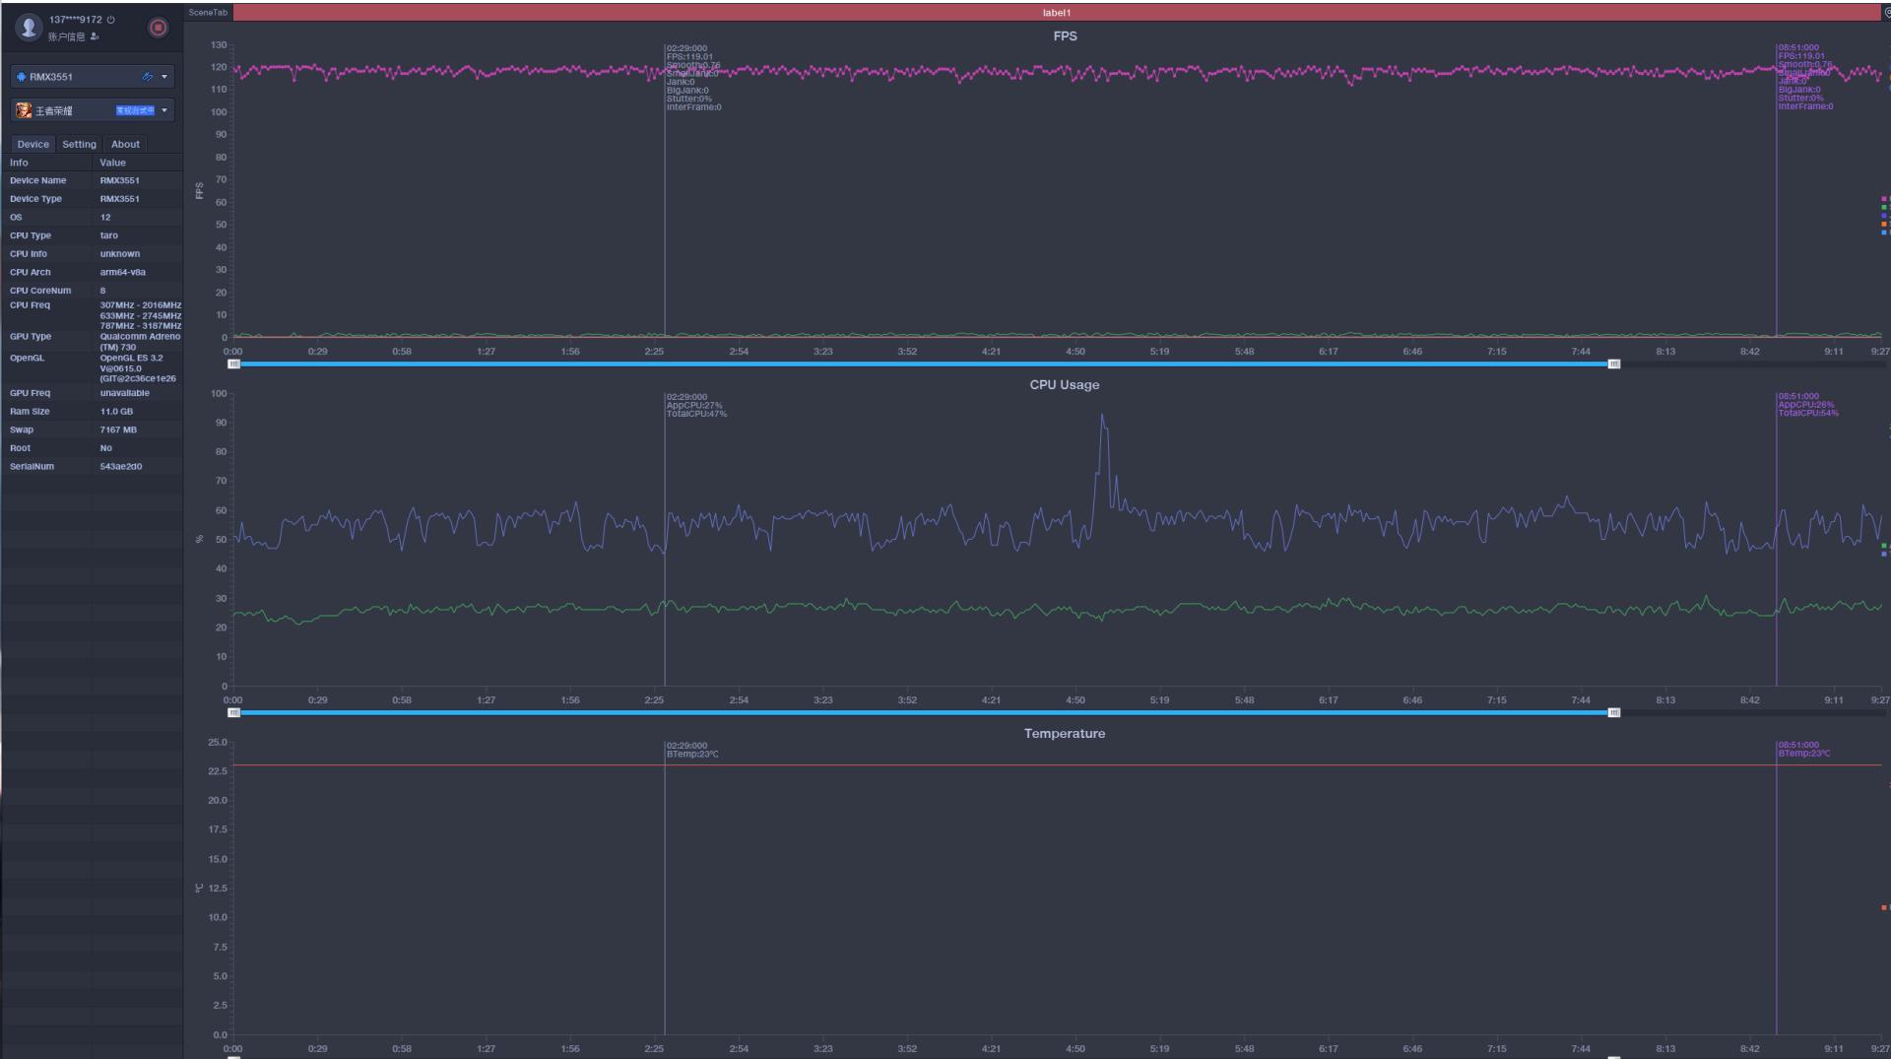Click the logout power icon beside the account number
The image size is (1891, 1059).
[x=110, y=20]
